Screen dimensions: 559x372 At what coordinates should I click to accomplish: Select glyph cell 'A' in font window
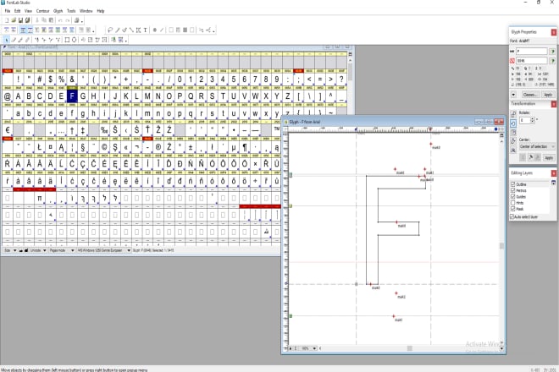pos(18,96)
